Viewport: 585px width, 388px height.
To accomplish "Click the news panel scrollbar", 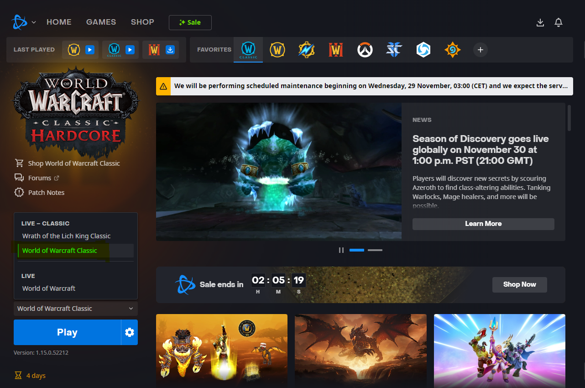I will [x=569, y=118].
